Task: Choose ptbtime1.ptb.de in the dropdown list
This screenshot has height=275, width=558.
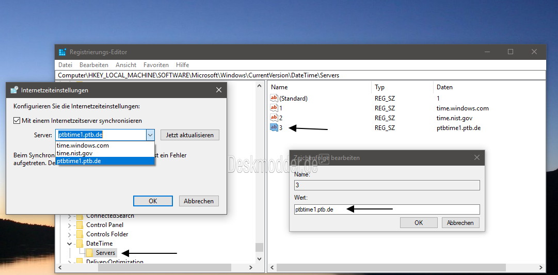Action: point(105,161)
